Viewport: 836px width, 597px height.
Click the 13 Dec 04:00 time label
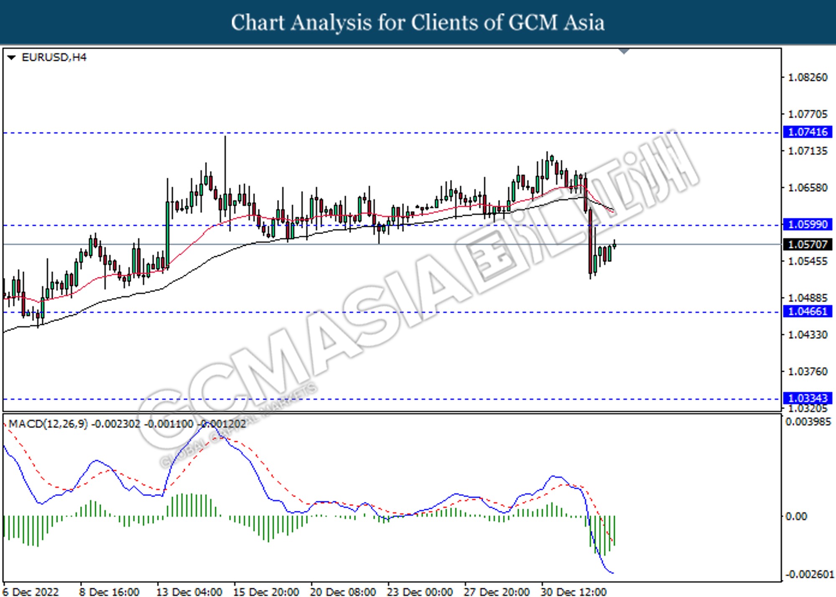[189, 592]
